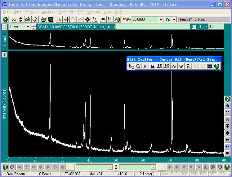Click the 2T(0) value input field
The image size is (232, 177).
pos(215,27)
